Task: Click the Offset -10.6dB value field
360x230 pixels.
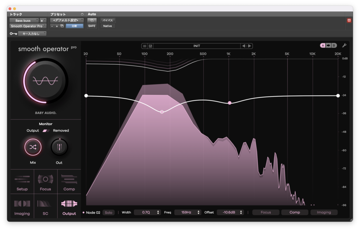Action: [x=229, y=212]
